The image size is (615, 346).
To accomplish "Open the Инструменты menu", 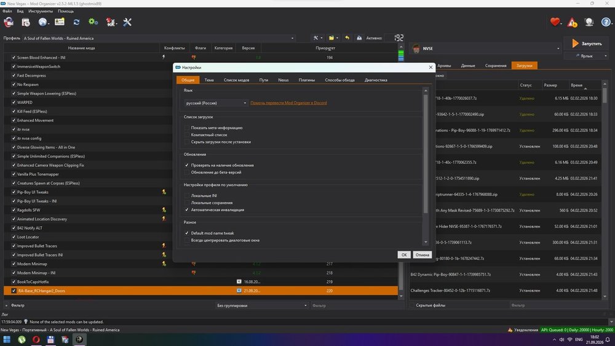I will 41,11.
